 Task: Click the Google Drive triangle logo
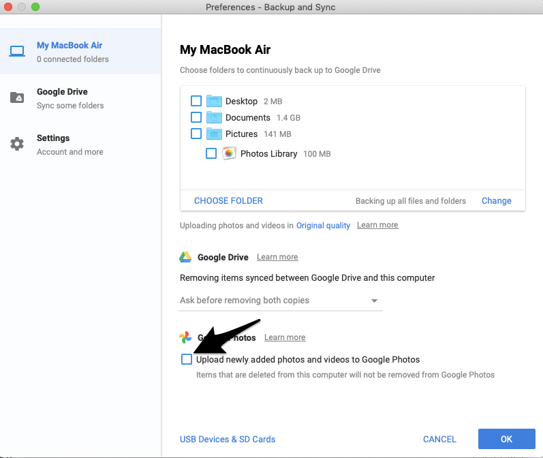185,257
